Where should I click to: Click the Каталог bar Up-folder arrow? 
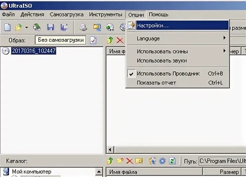click(110, 161)
